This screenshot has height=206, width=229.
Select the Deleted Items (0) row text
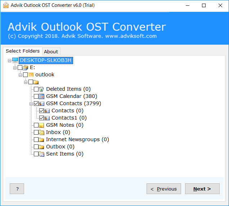[68, 89]
